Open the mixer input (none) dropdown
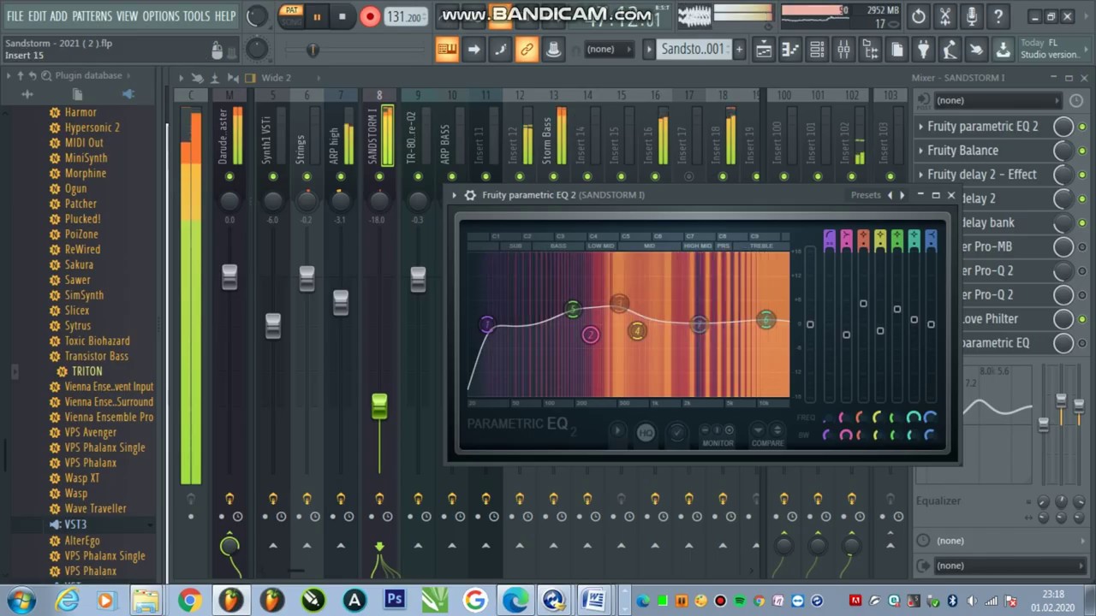 tap(998, 101)
